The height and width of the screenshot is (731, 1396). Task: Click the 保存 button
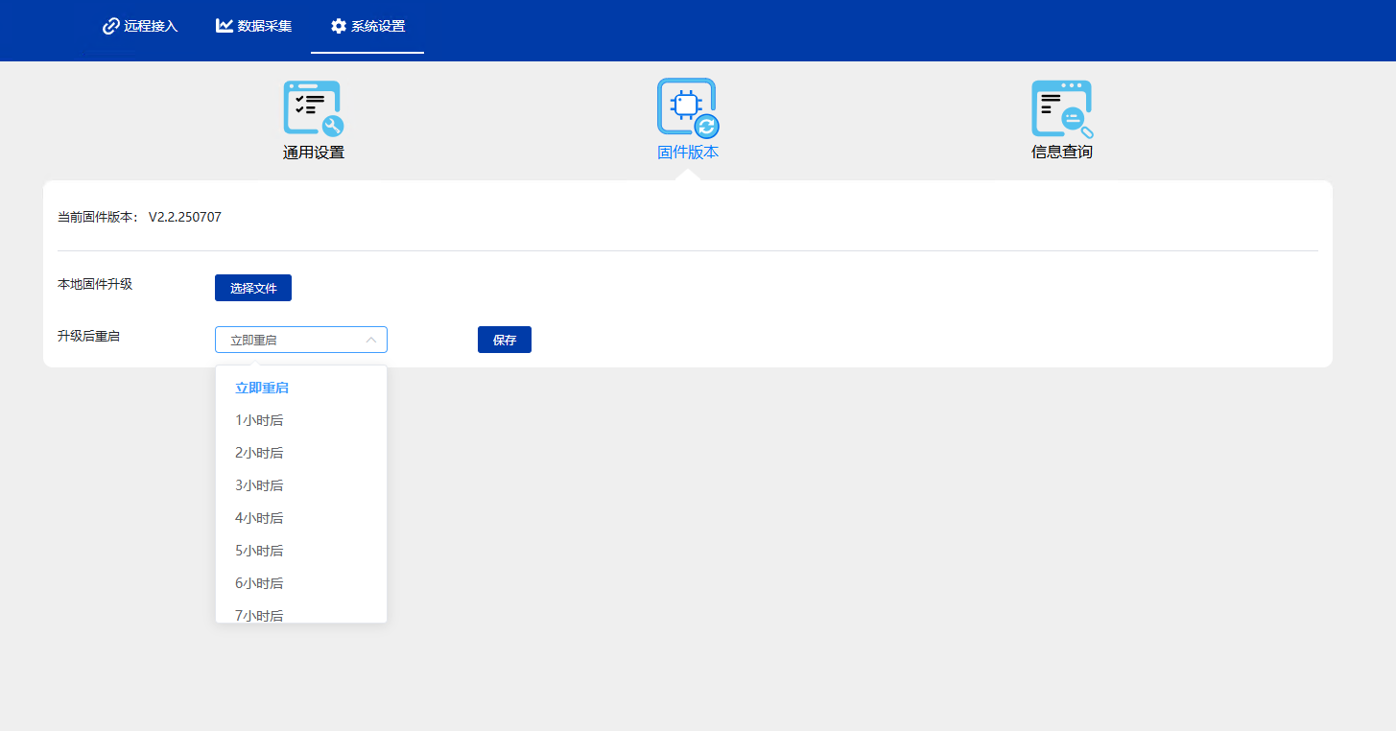(x=505, y=340)
